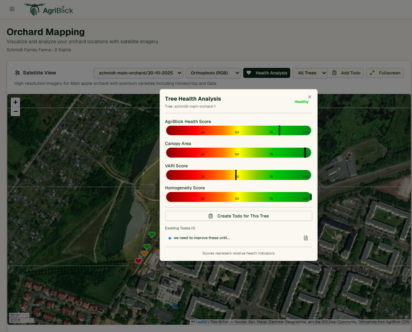
Task: Open the All Trees filter dropdown
Action: coord(310,72)
